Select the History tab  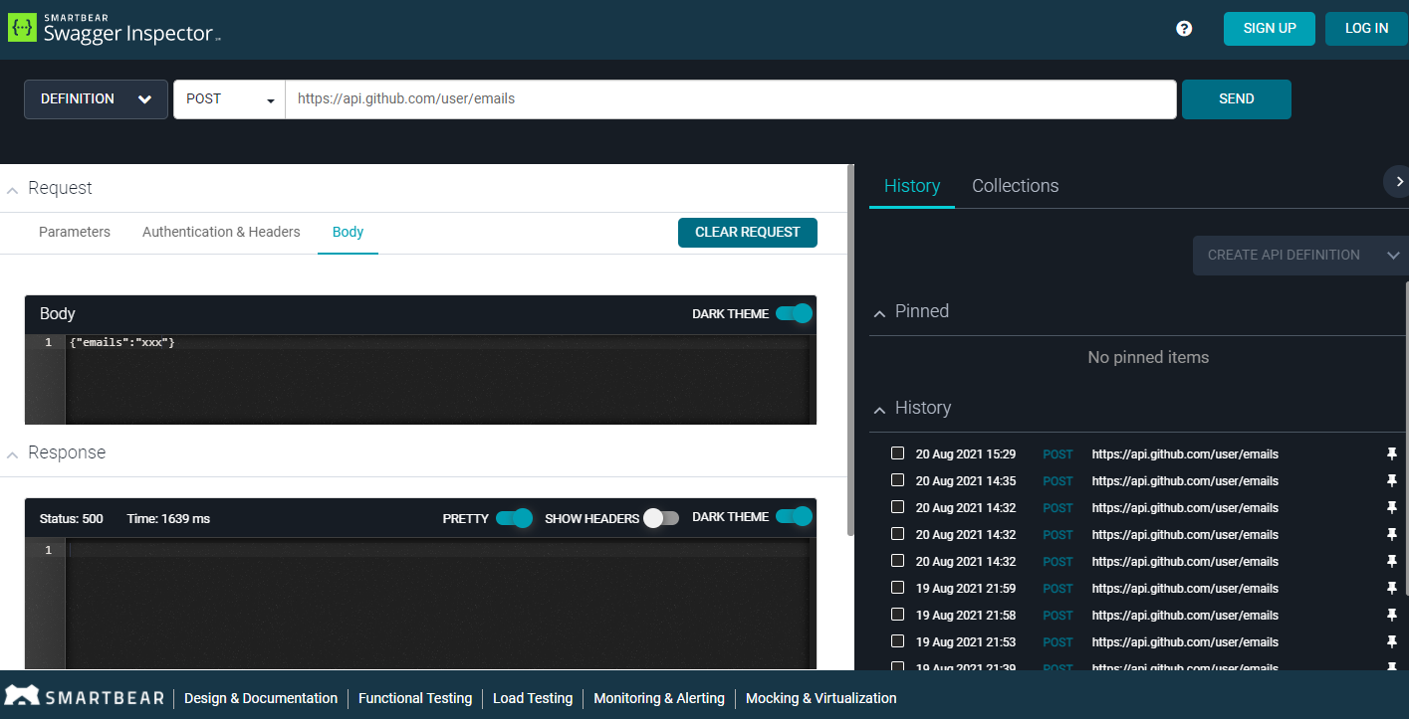(x=912, y=186)
